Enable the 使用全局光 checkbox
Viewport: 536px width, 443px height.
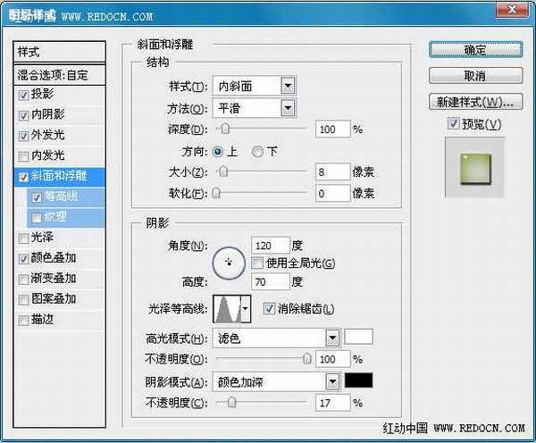coord(257,263)
